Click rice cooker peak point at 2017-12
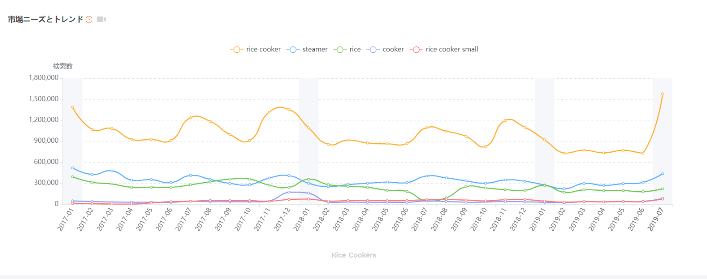The height and width of the screenshot is (279, 707). [x=289, y=109]
